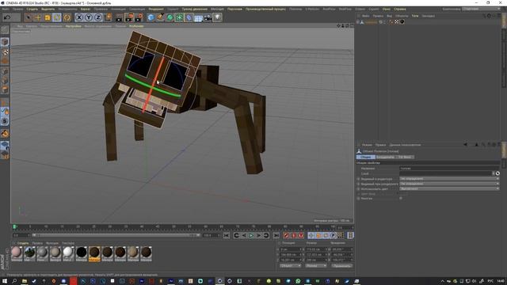Click Make Editable icon in left toolbar

pos(5,30)
